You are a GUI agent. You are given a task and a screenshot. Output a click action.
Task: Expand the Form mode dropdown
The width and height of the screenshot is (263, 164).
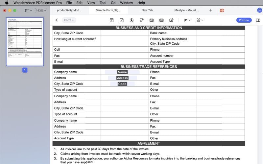tap(69, 20)
